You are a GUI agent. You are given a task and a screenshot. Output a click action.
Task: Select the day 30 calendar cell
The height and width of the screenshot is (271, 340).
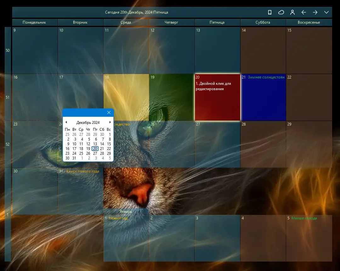coord(35,191)
